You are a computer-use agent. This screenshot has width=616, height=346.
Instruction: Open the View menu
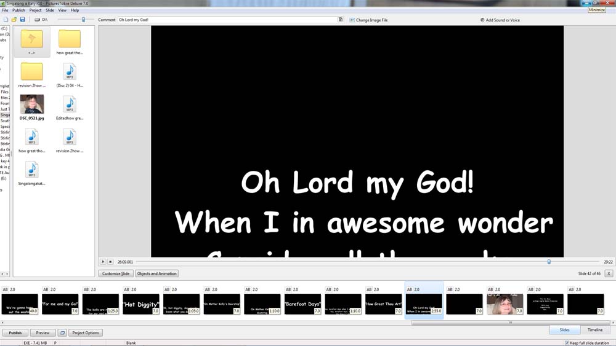(x=62, y=10)
